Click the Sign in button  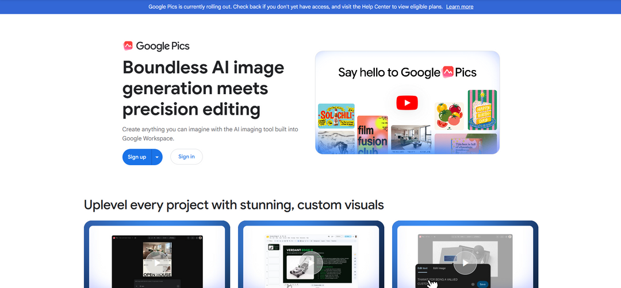click(x=186, y=157)
